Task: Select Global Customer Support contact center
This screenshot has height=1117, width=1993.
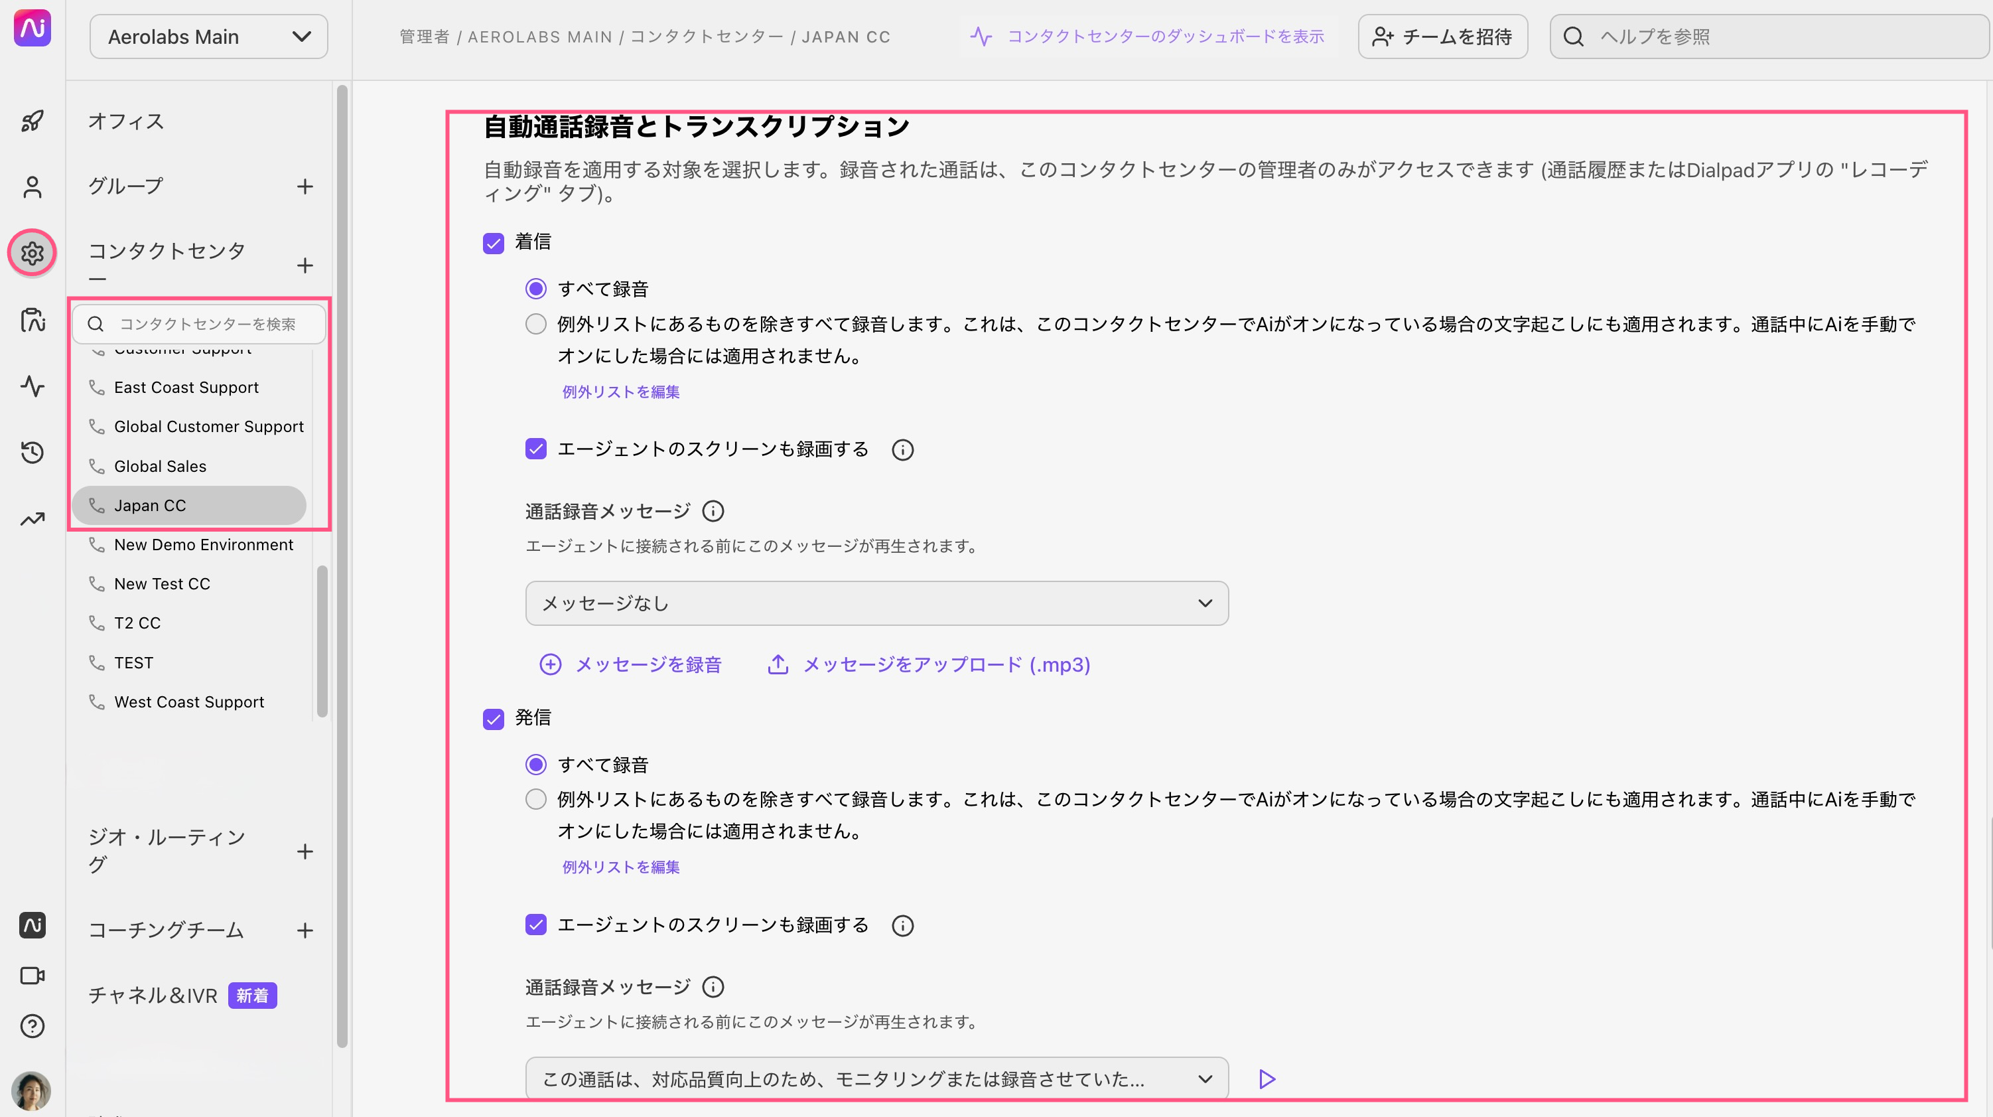Action: click(209, 427)
